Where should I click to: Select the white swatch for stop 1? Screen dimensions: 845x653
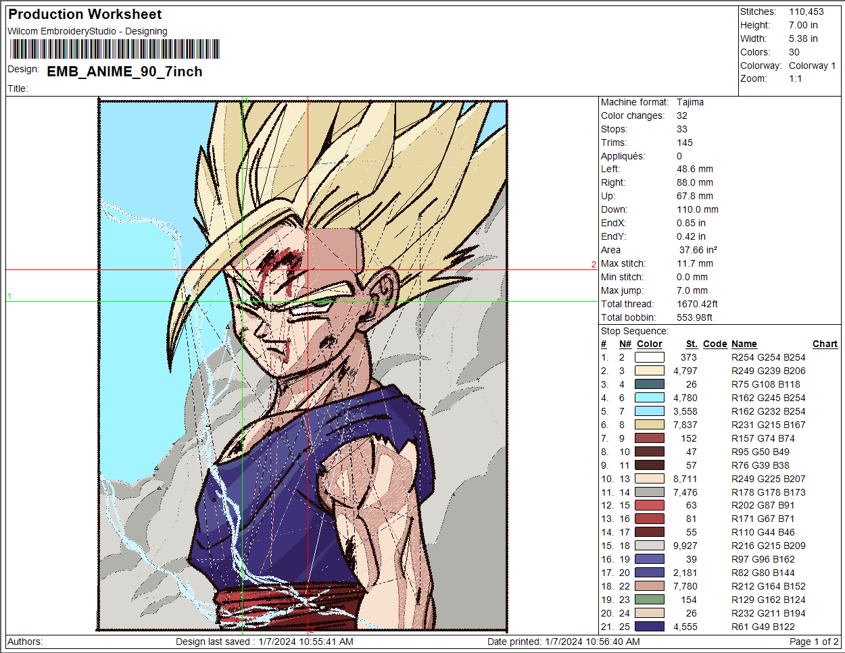coord(649,357)
